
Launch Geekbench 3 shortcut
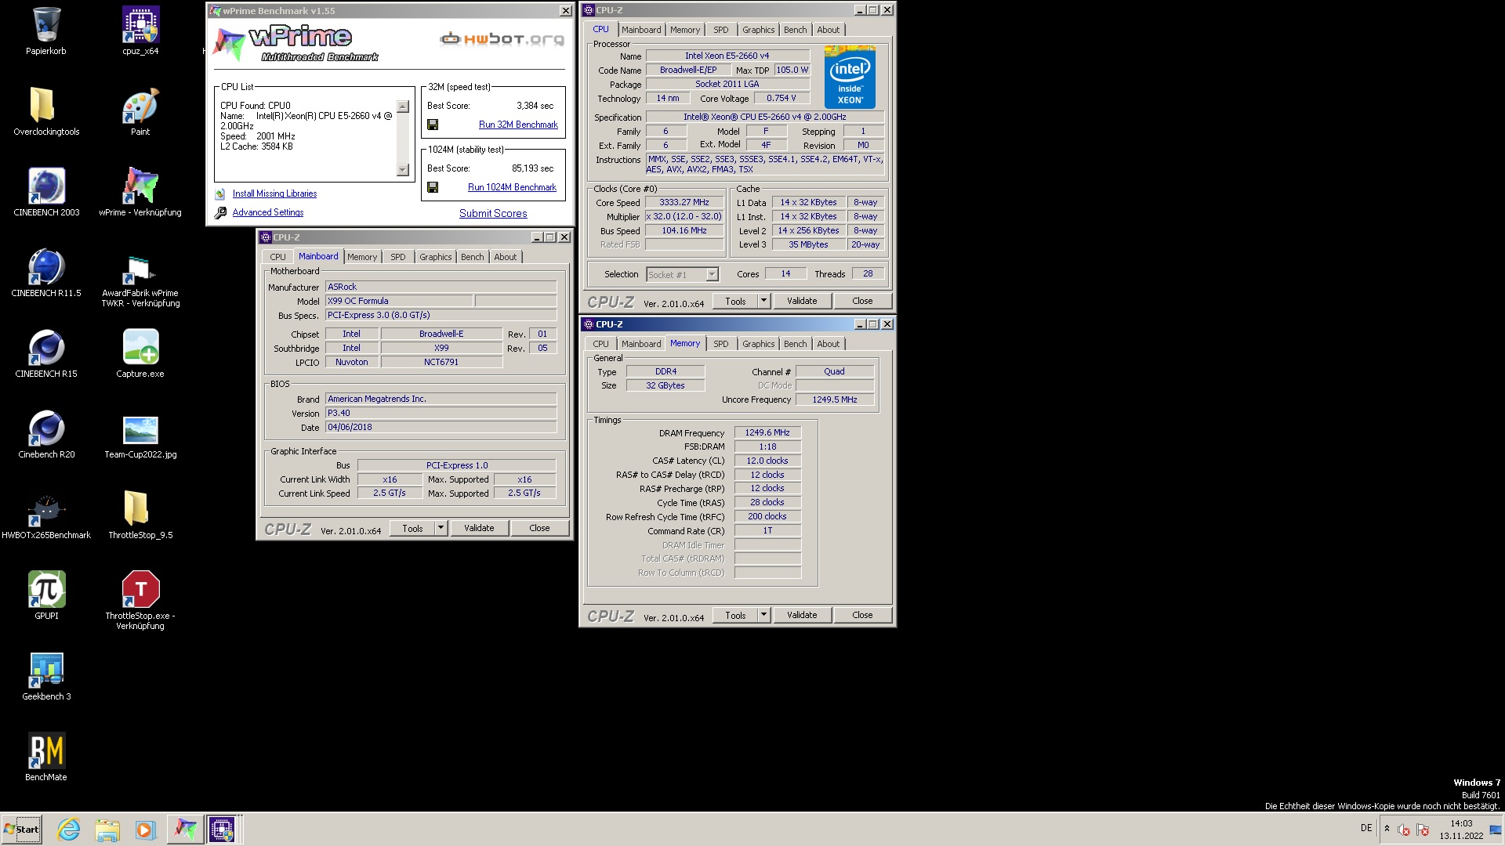coord(46,677)
